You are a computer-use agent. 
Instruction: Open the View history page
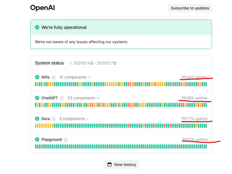[x=121, y=165]
